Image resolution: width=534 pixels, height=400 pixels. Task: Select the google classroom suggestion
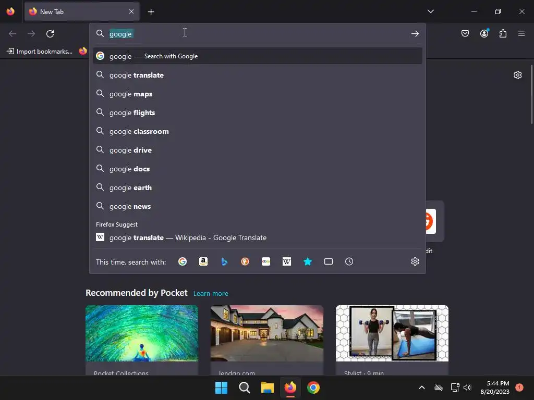258,131
